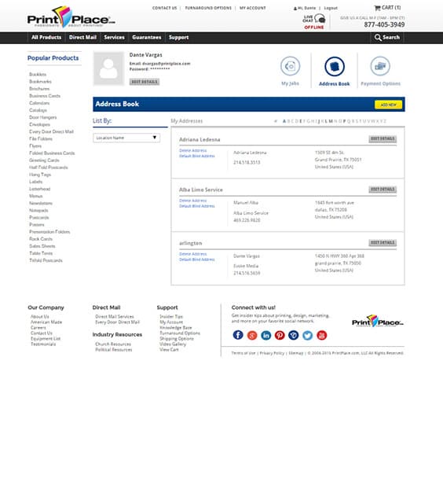The image size is (443, 497).
Task: Open Presentation Folders in Popular Products
Action: click(x=49, y=232)
